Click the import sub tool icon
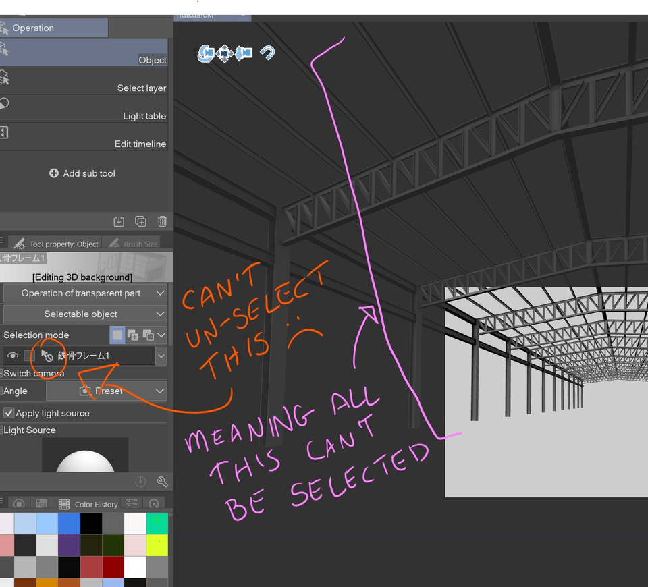This screenshot has width=648, height=587. 119,221
